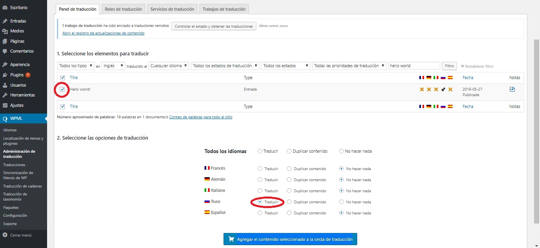Click the Herramientas wrench icon

coord(5,95)
